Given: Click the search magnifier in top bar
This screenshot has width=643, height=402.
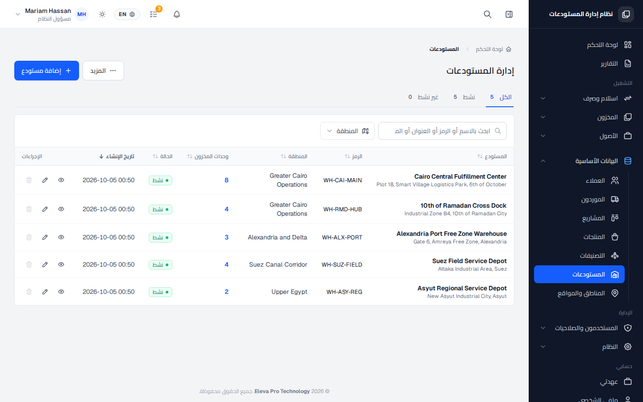Looking at the screenshot, I should point(488,14).
